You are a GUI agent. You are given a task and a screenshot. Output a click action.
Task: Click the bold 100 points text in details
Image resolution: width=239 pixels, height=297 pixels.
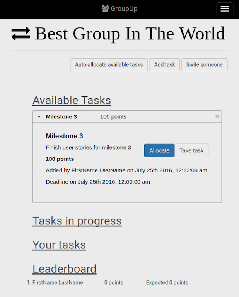[x=60, y=159]
